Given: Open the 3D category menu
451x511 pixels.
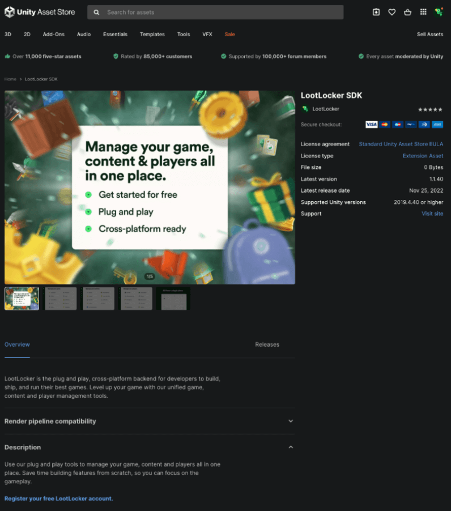Looking at the screenshot, I should coord(8,34).
